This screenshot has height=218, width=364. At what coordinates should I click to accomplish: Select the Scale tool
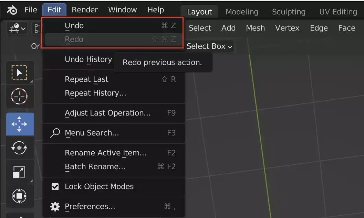(x=20, y=172)
